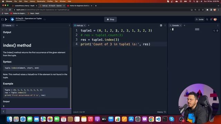
Task: Close the Tutorial tab
Action: [13, 25]
